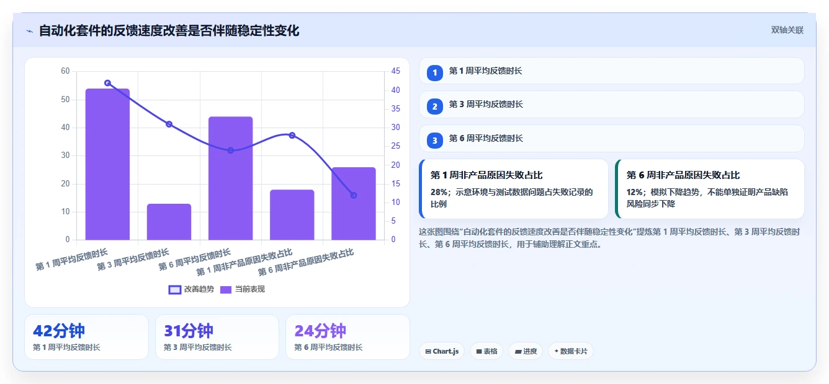Click the 当前表现 legend purple swatch
Viewport: 829px width, 384px height.
pyautogui.click(x=226, y=289)
